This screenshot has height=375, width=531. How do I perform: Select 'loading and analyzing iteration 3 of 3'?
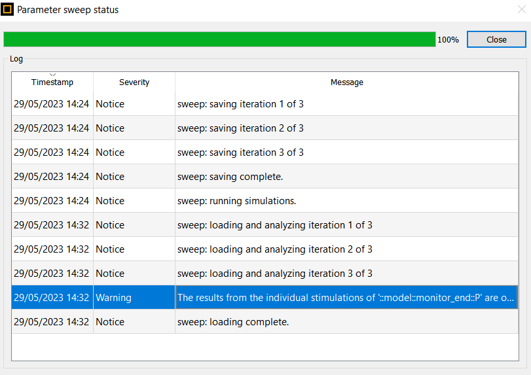(x=265, y=273)
